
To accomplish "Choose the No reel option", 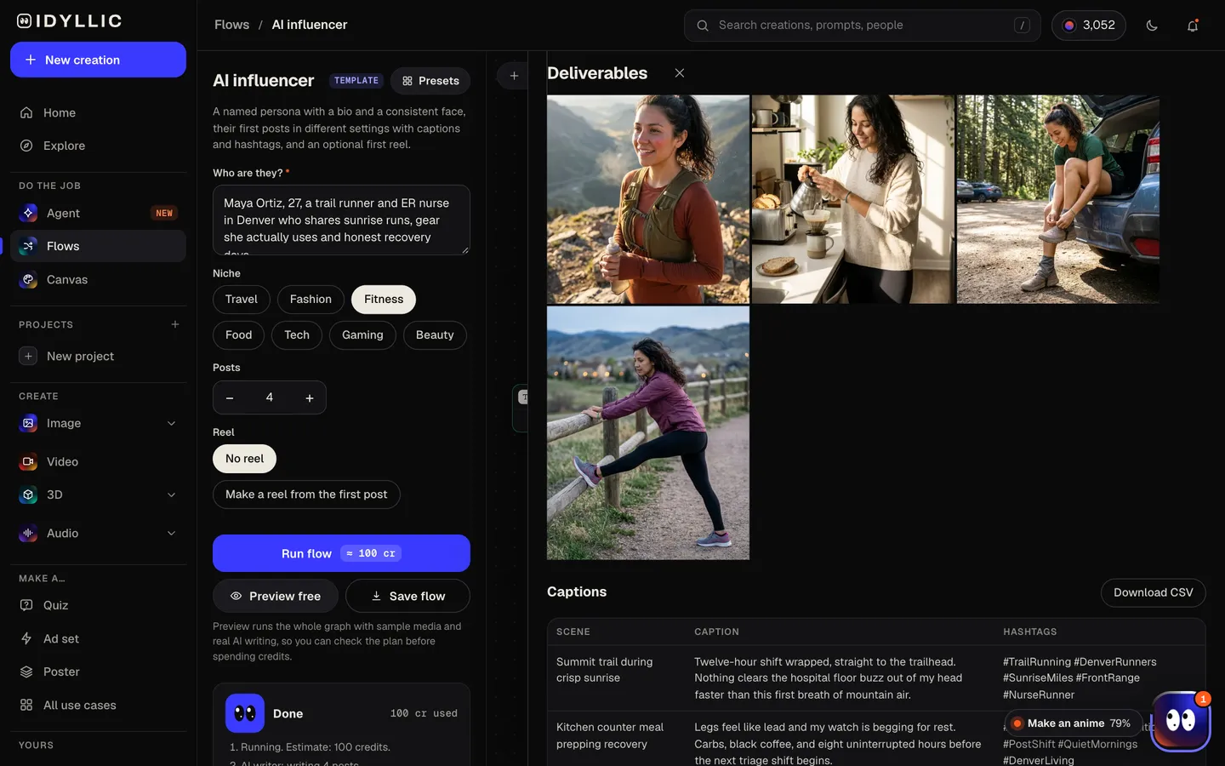I will click(244, 459).
